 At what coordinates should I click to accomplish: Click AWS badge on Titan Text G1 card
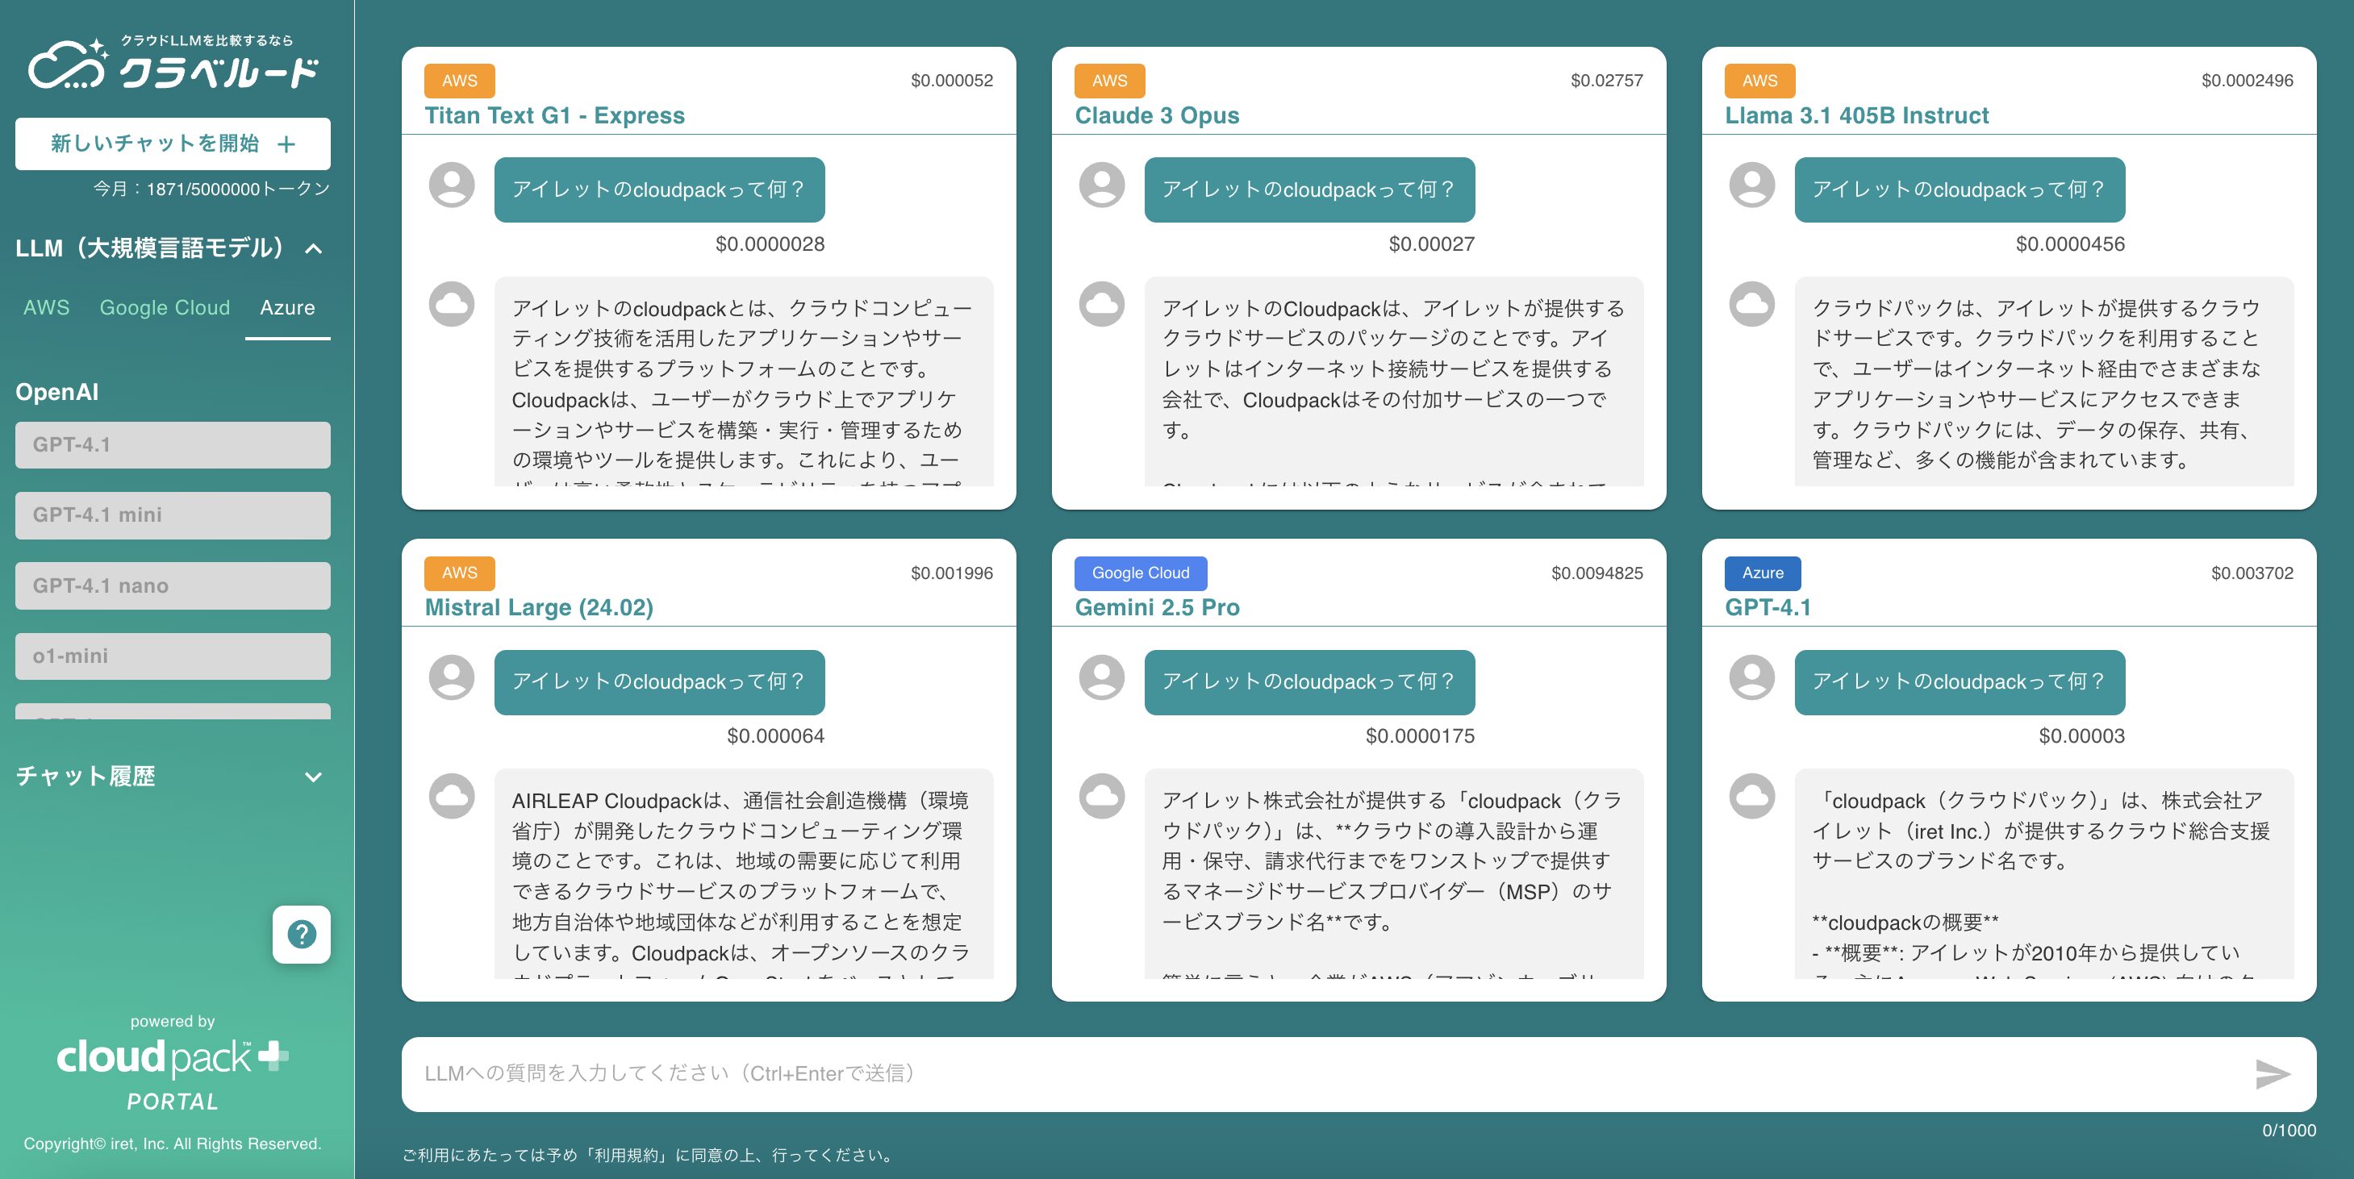click(x=460, y=81)
